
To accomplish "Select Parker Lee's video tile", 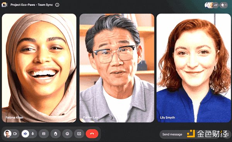I will click(x=117, y=68).
